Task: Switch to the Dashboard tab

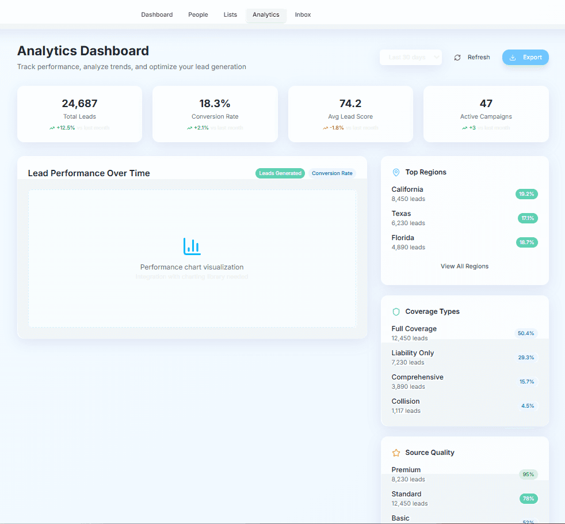Action: (x=156, y=14)
